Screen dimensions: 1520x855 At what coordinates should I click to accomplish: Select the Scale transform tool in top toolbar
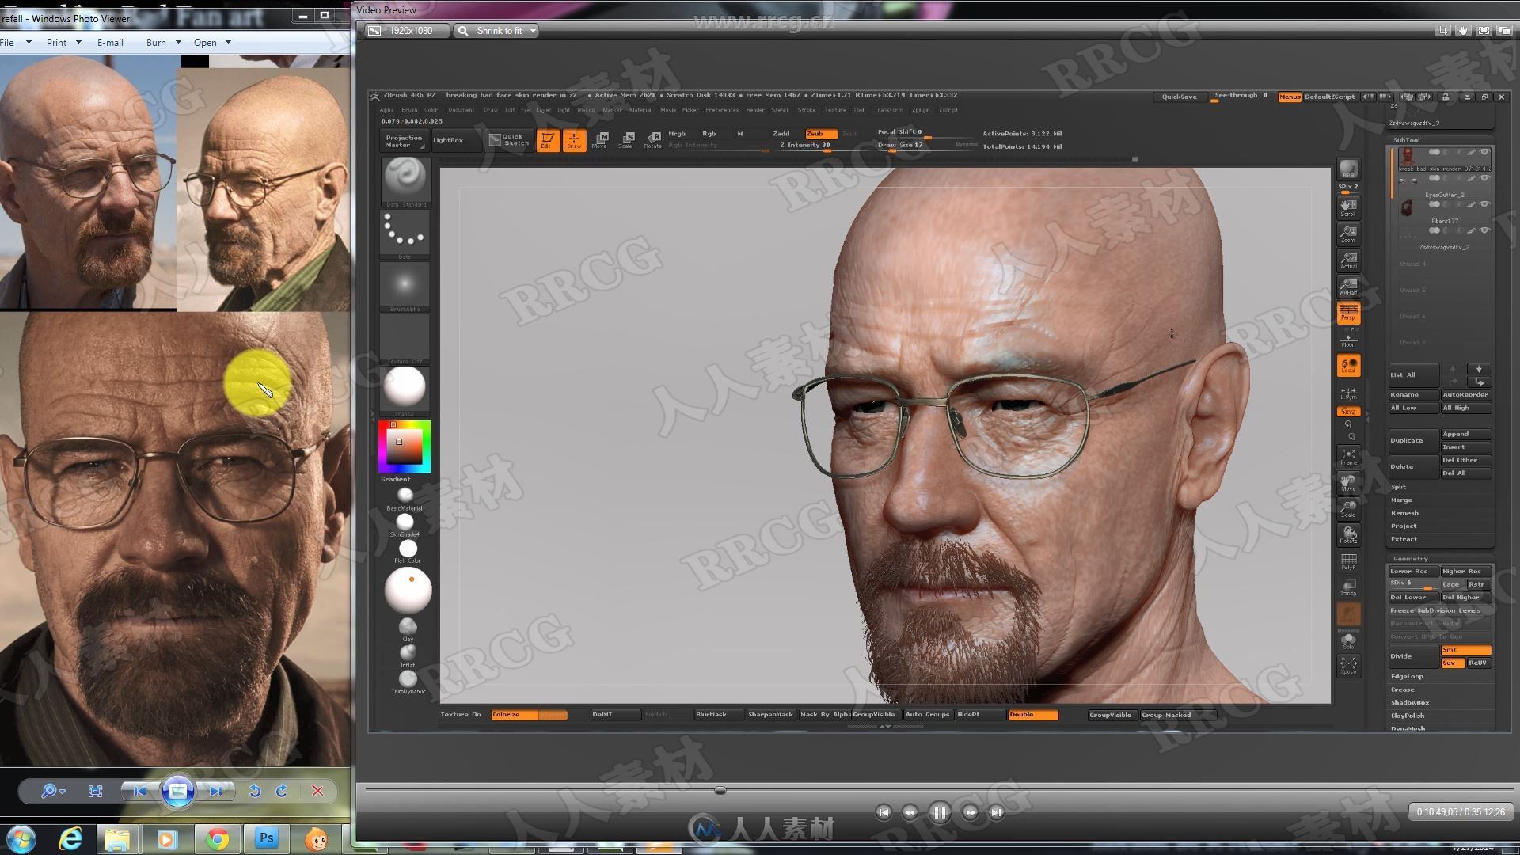tap(626, 140)
